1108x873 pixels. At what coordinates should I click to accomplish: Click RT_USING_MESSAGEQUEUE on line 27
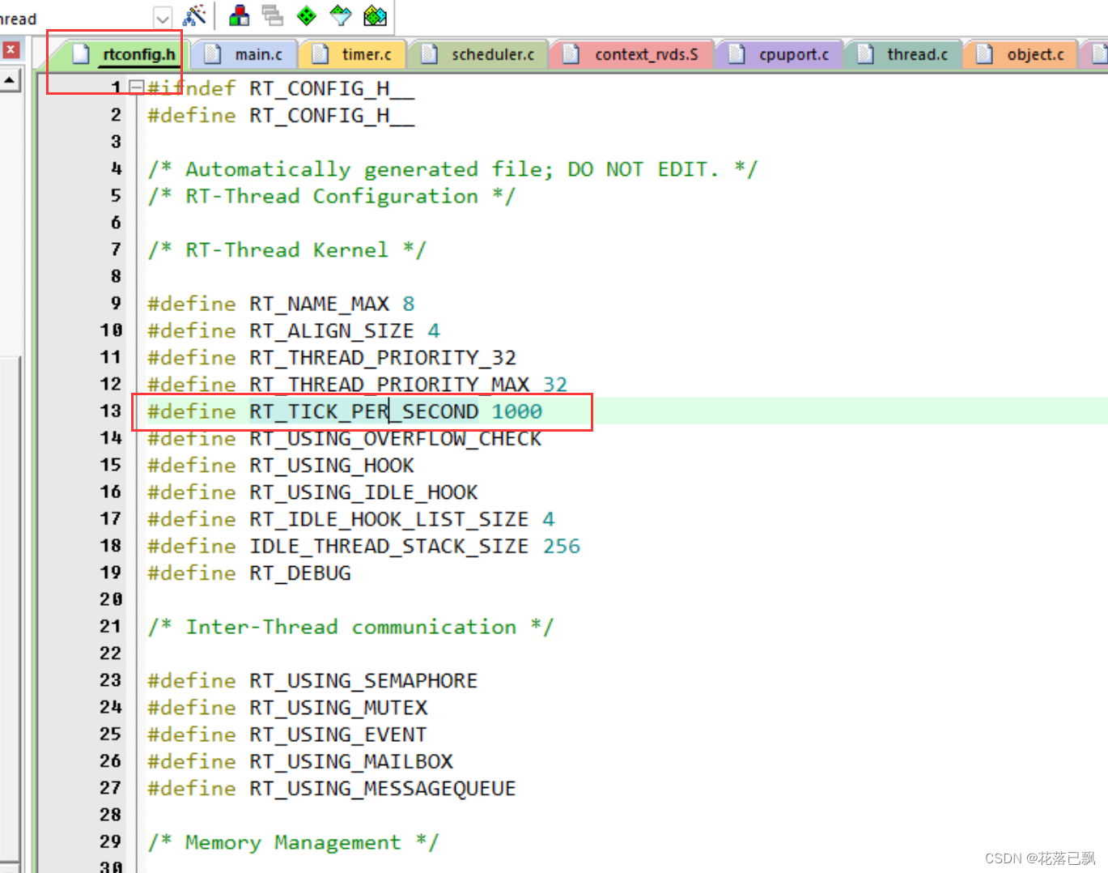pos(382,788)
